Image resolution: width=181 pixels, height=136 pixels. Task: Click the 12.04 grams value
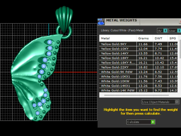pos(143,49)
